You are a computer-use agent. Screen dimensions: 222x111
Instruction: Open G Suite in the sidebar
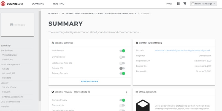pyautogui.click(x=6, y=69)
